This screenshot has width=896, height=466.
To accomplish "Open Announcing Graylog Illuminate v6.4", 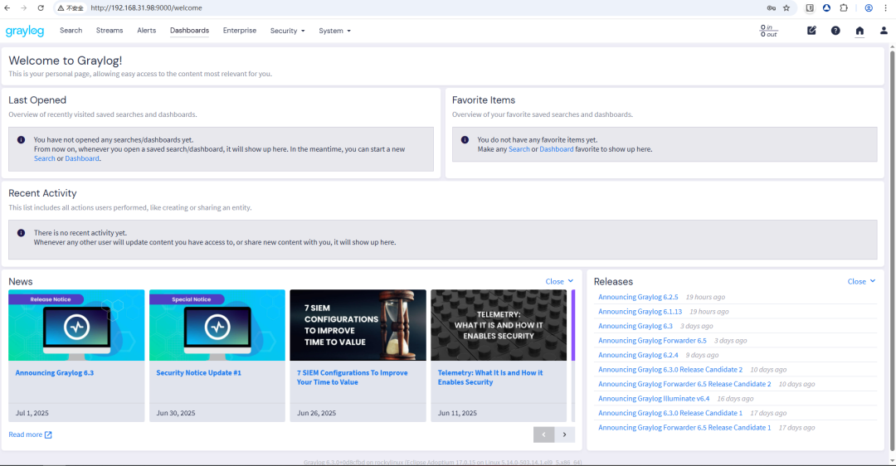I will coord(654,399).
